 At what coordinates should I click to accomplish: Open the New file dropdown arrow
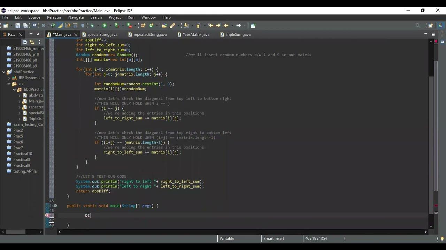coord(11,25)
